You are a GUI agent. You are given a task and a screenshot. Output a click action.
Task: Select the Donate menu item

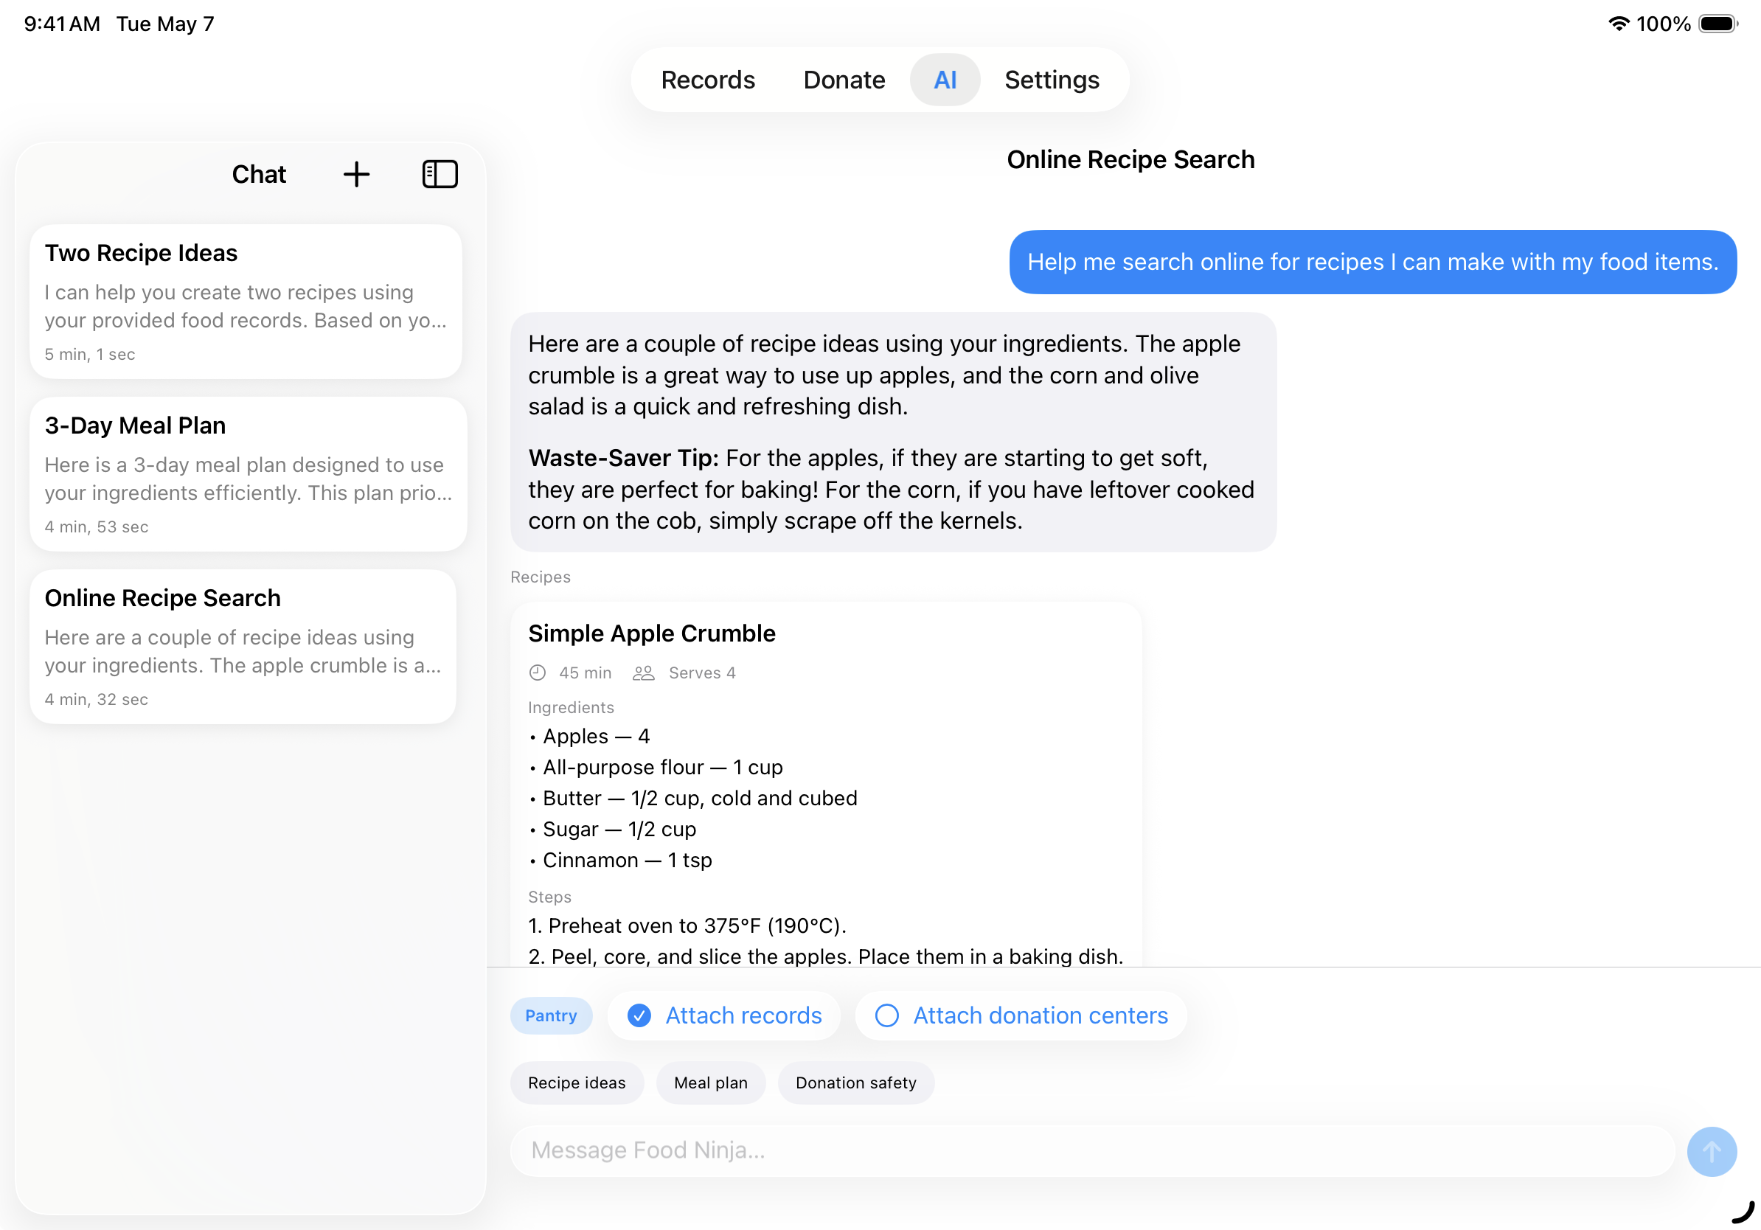coord(844,79)
